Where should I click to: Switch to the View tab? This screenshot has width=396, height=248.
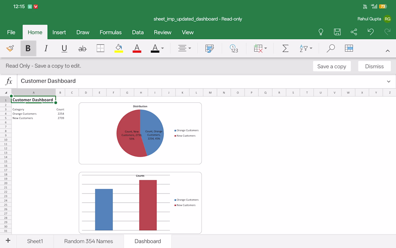pos(188,32)
